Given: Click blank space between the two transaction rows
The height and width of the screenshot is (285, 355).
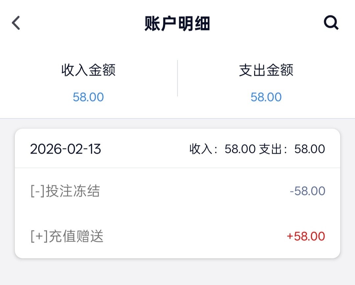Looking at the screenshot, I should (x=177, y=214).
